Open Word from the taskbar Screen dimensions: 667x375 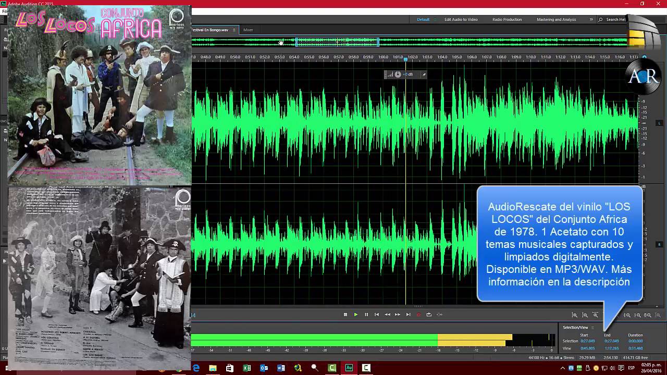coord(281,368)
